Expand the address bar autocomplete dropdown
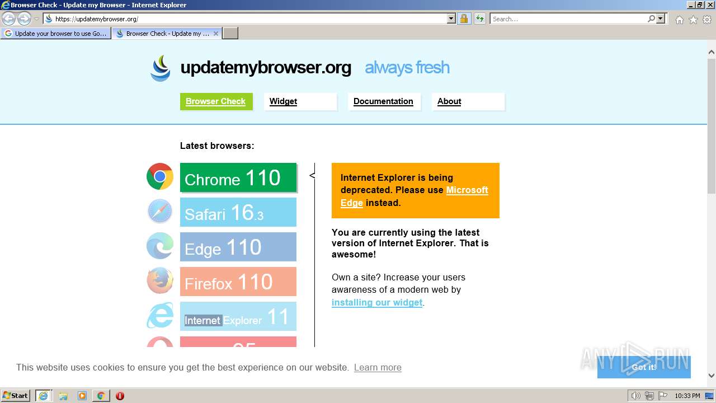This screenshot has height=403, width=716. (x=451, y=18)
